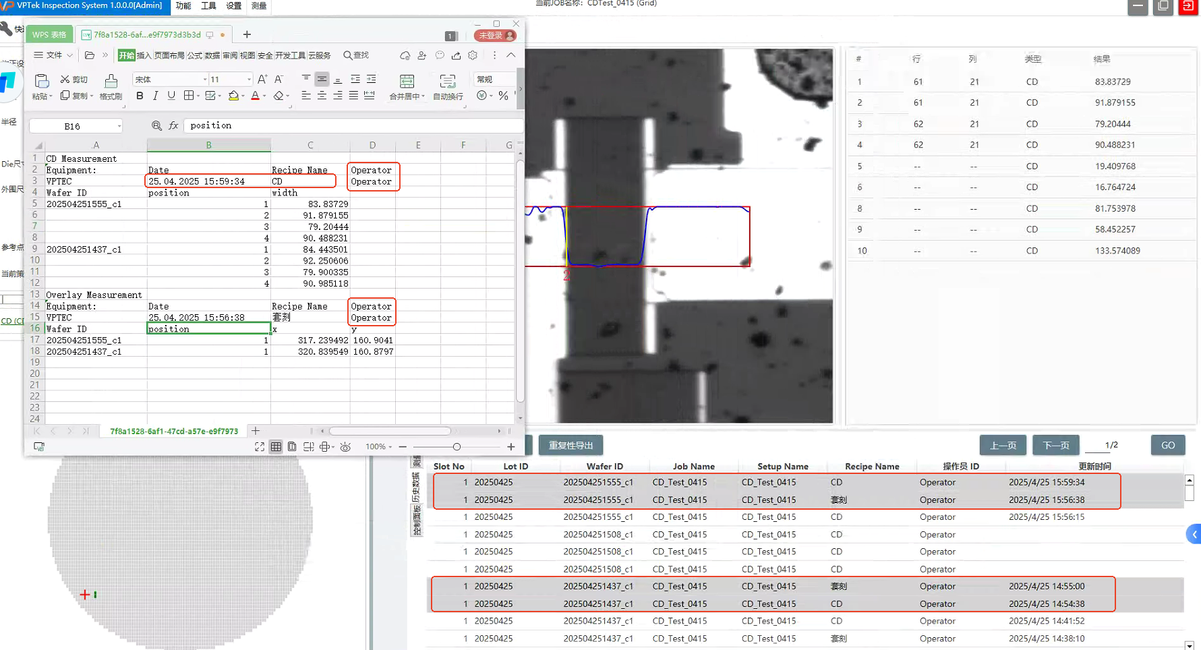
Task: Click the 上一页 previous page button
Action: click(x=1003, y=445)
